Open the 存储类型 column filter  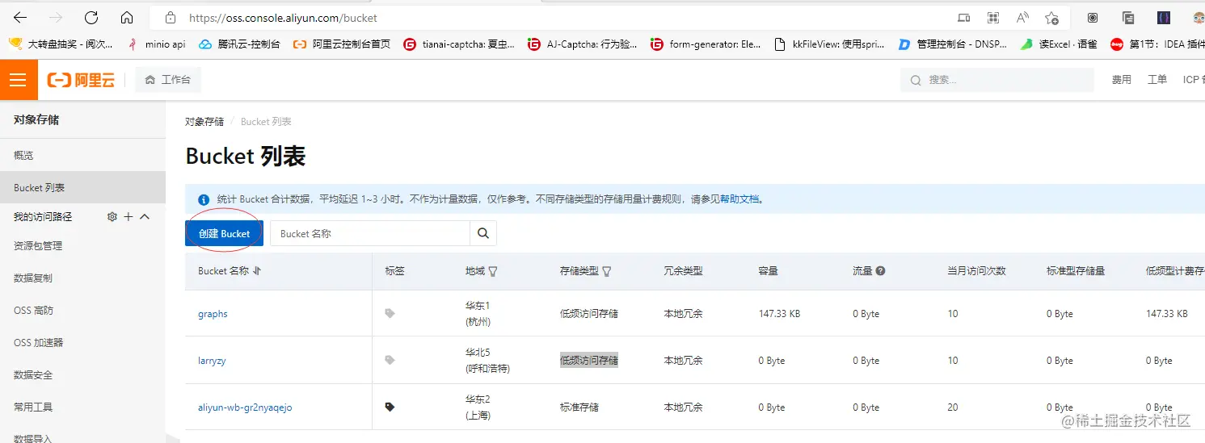click(607, 271)
